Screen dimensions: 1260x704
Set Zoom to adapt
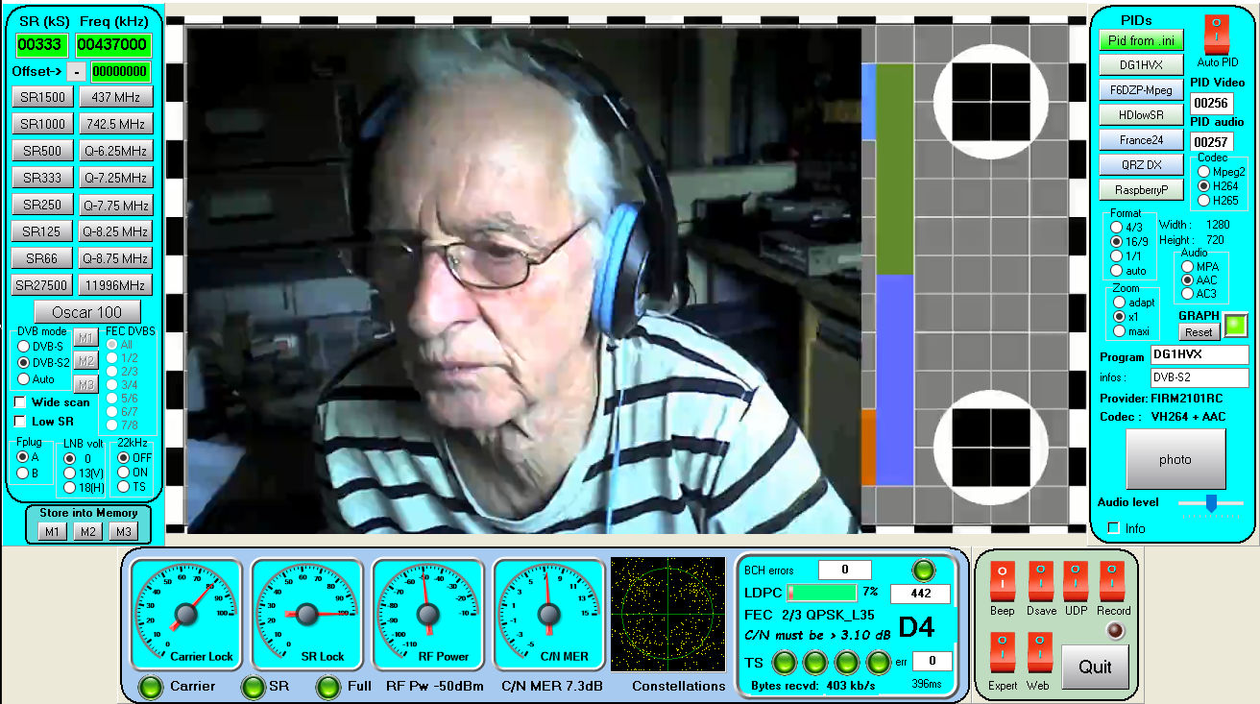[1119, 303]
